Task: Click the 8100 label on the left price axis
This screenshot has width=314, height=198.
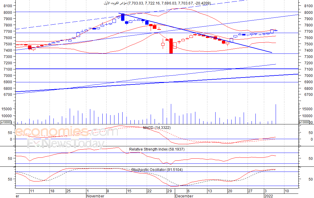Action: point(8,6)
